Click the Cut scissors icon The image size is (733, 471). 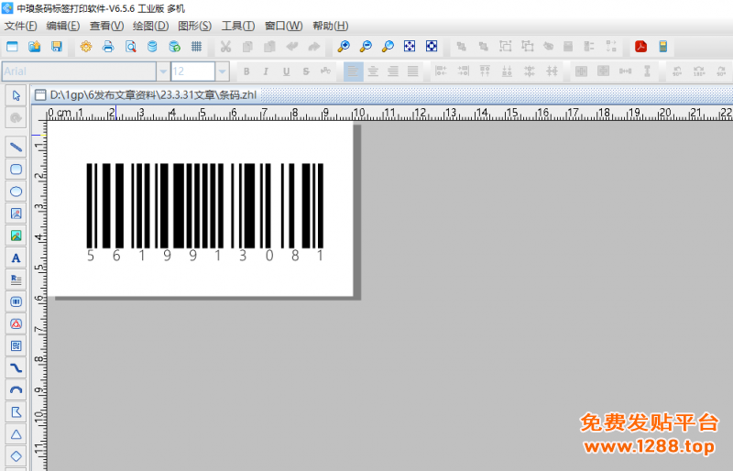click(225, 47)
